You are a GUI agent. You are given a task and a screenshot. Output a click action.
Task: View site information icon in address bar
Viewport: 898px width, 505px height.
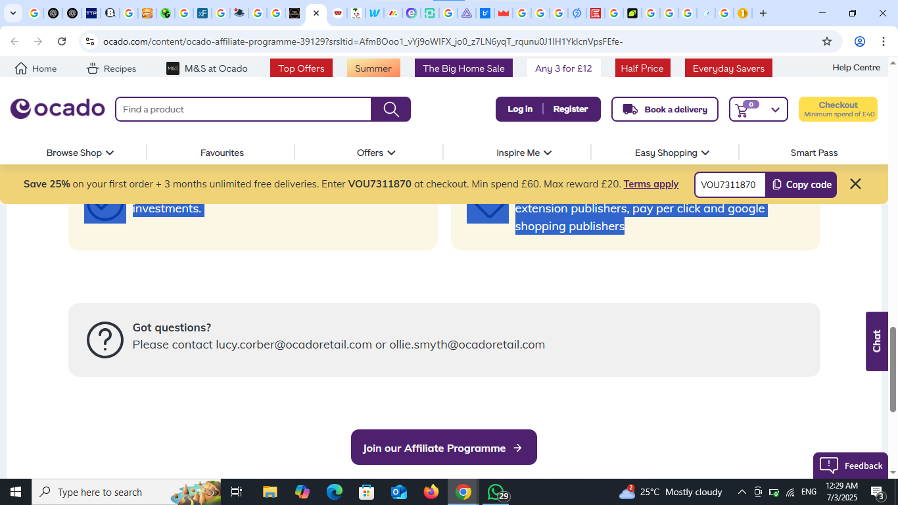[x=90, y=41]
